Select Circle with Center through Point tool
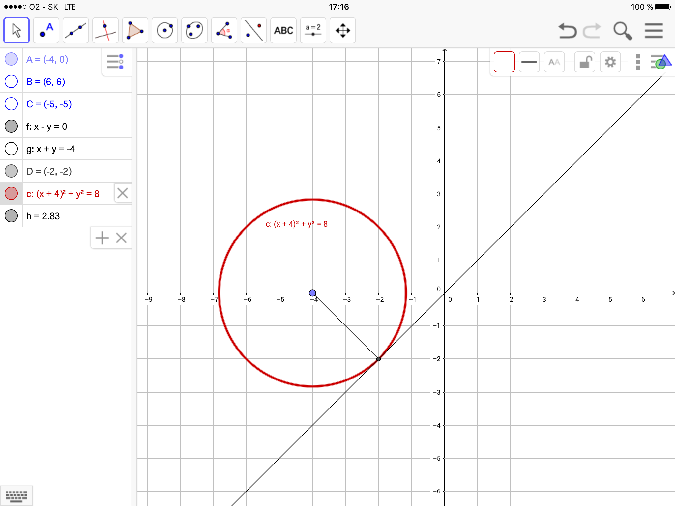This screenshot has height=506, width=675. click(165, 30)
